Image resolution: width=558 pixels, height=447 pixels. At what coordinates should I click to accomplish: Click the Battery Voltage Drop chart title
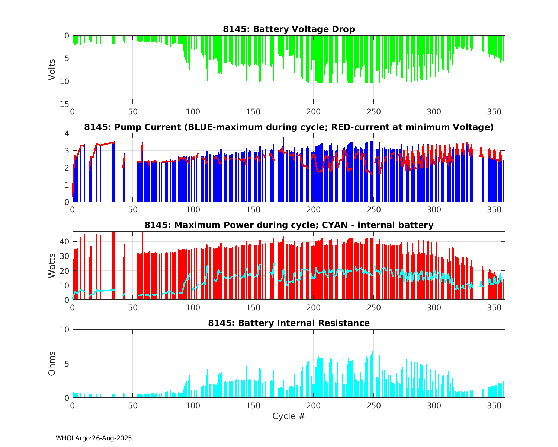coord(289,29)
